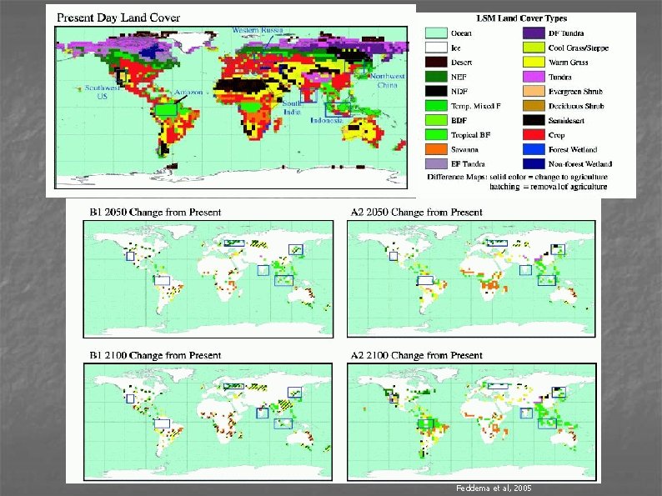The height and width of the screenshot is (496, 662).
Task: Click the 'Present Day Land Cover' title
Action: [x=118, y=18]
